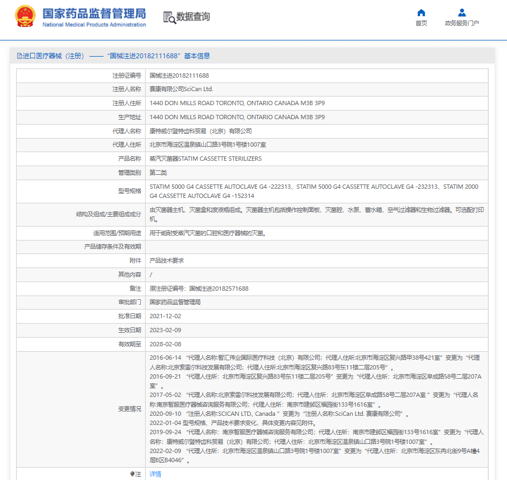Select the 2022-02-09 change record entry
The width and height of the screenshot is (507, 480).
(314, 455)
